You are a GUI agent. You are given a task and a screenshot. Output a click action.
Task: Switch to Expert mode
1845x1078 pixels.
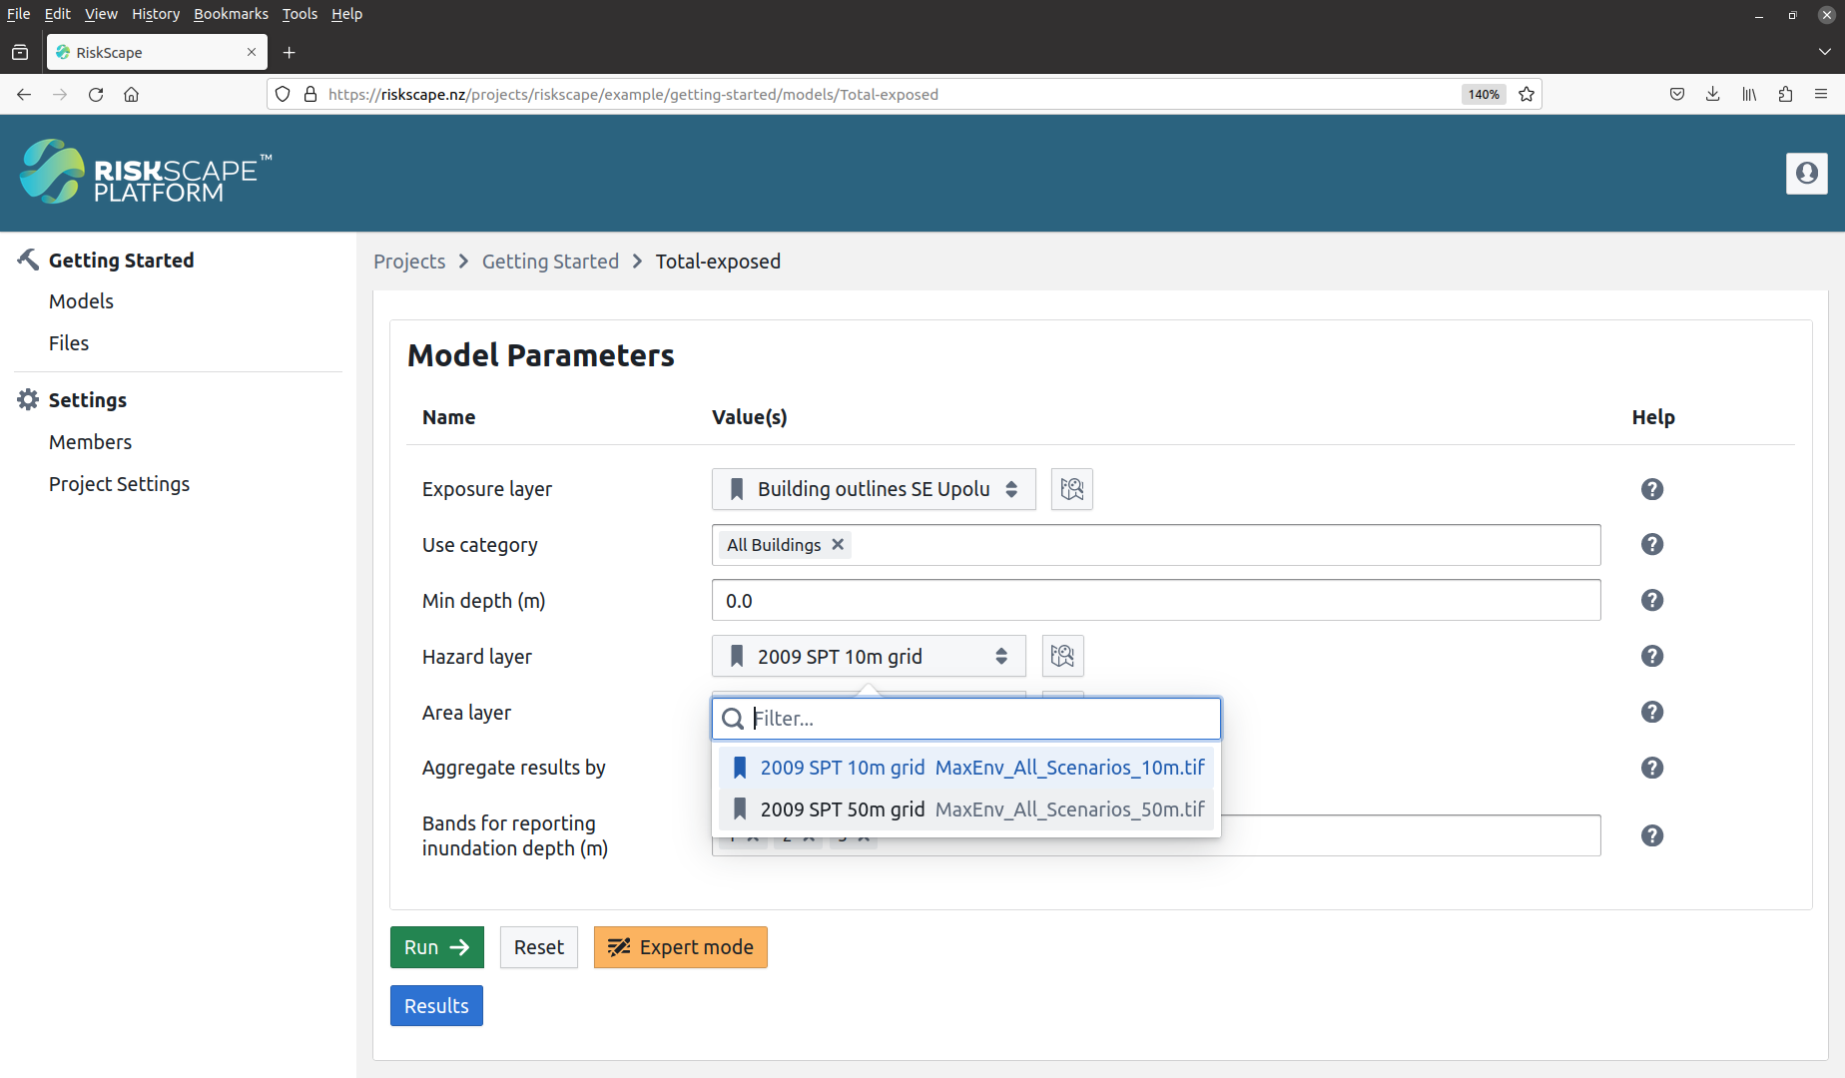coord(681,947)
